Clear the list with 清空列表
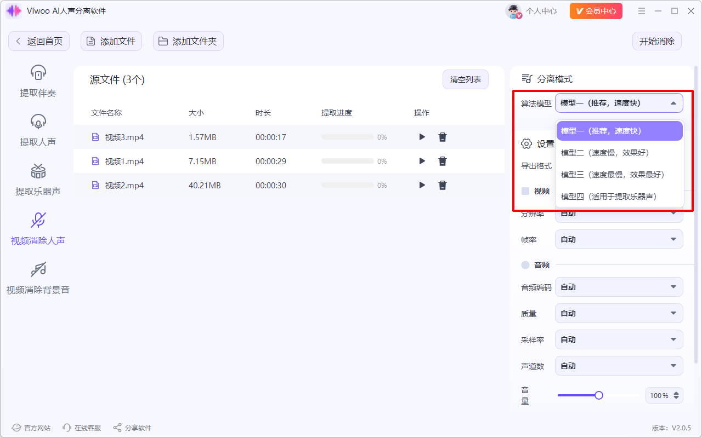The height and width of the screenshot is (438, 702). coord(466,79)
